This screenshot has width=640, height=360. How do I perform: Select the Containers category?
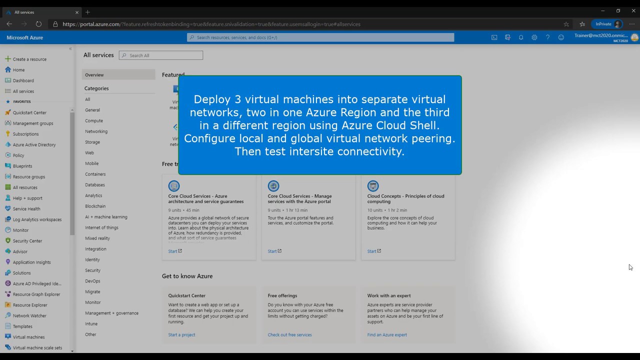95,174
